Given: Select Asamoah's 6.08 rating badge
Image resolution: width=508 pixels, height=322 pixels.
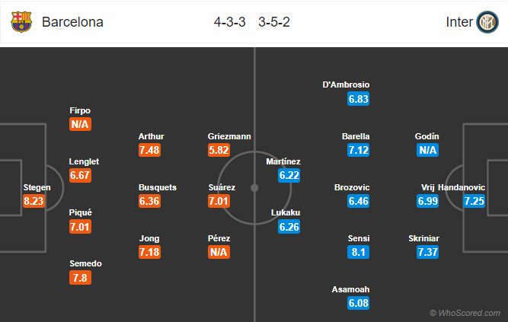Looking at the screenshot, I should coord(357,304).
